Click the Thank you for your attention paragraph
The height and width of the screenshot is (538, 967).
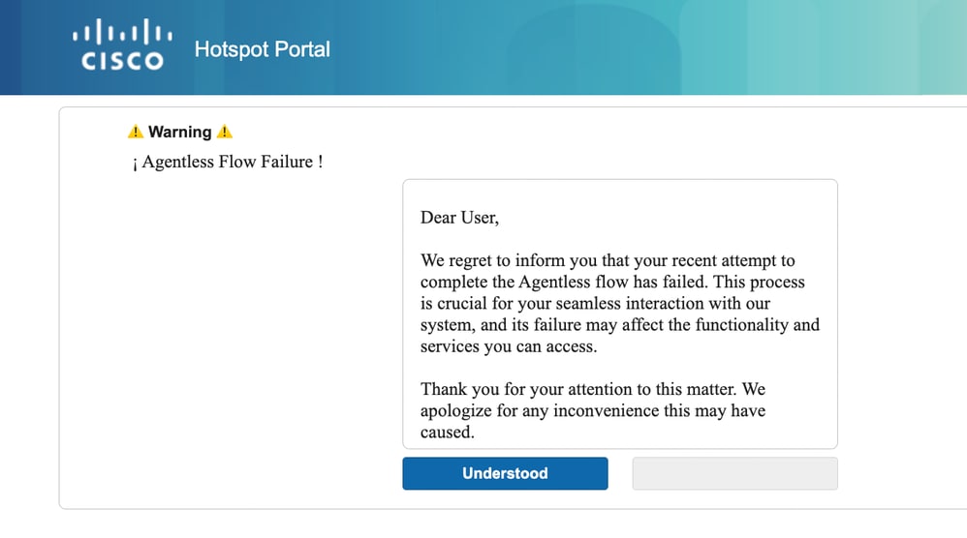pyautogui.click(x=593, y=410)
